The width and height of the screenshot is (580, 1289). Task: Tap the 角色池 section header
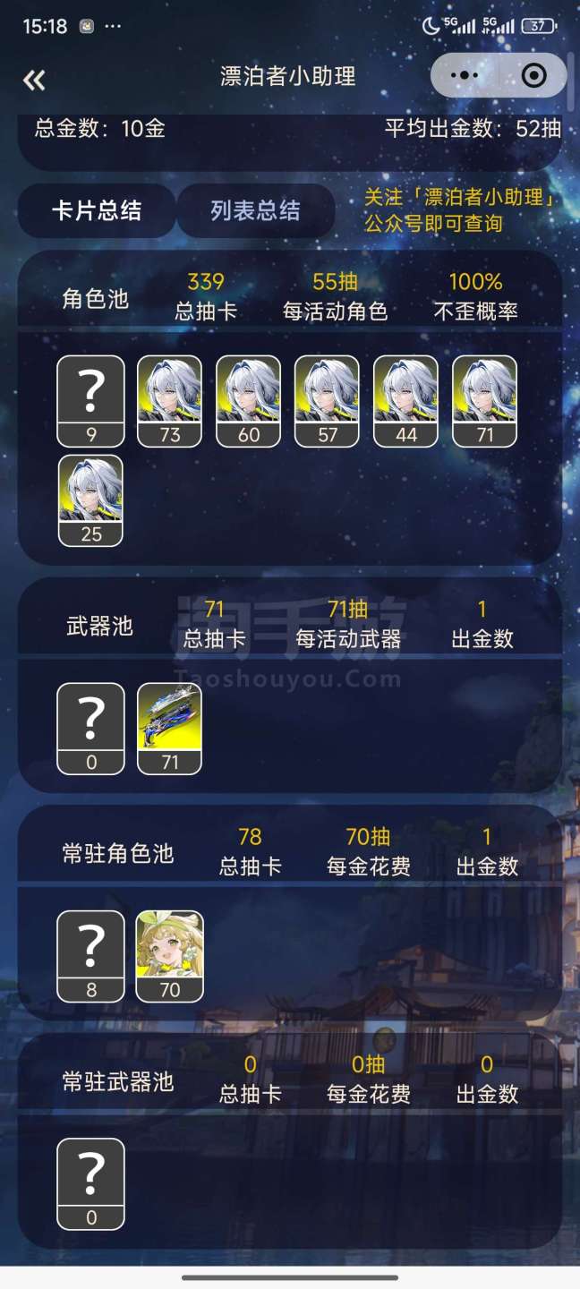96,299
